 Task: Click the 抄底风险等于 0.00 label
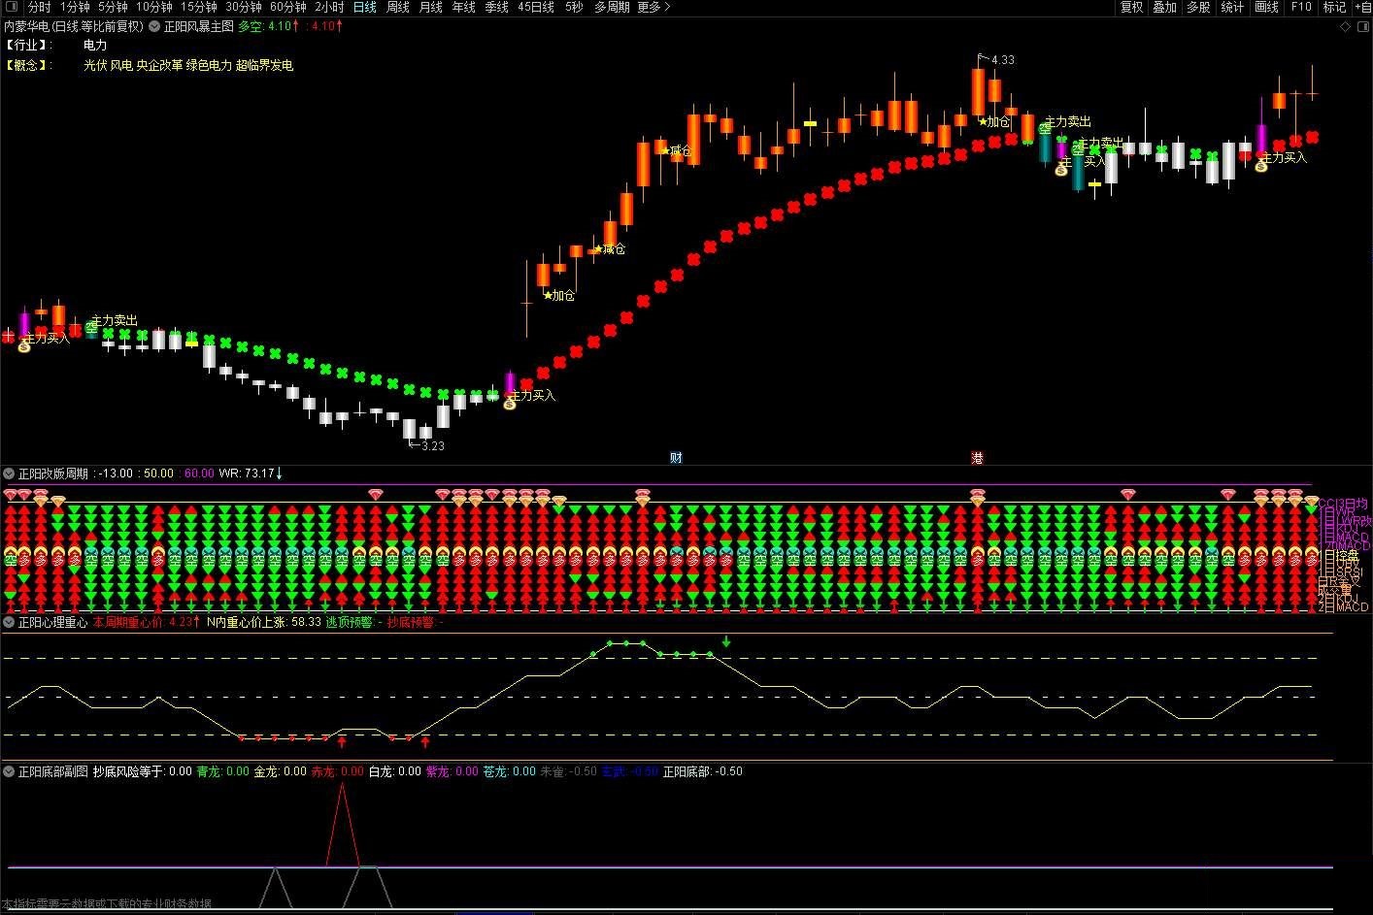(x=143, y=771)
